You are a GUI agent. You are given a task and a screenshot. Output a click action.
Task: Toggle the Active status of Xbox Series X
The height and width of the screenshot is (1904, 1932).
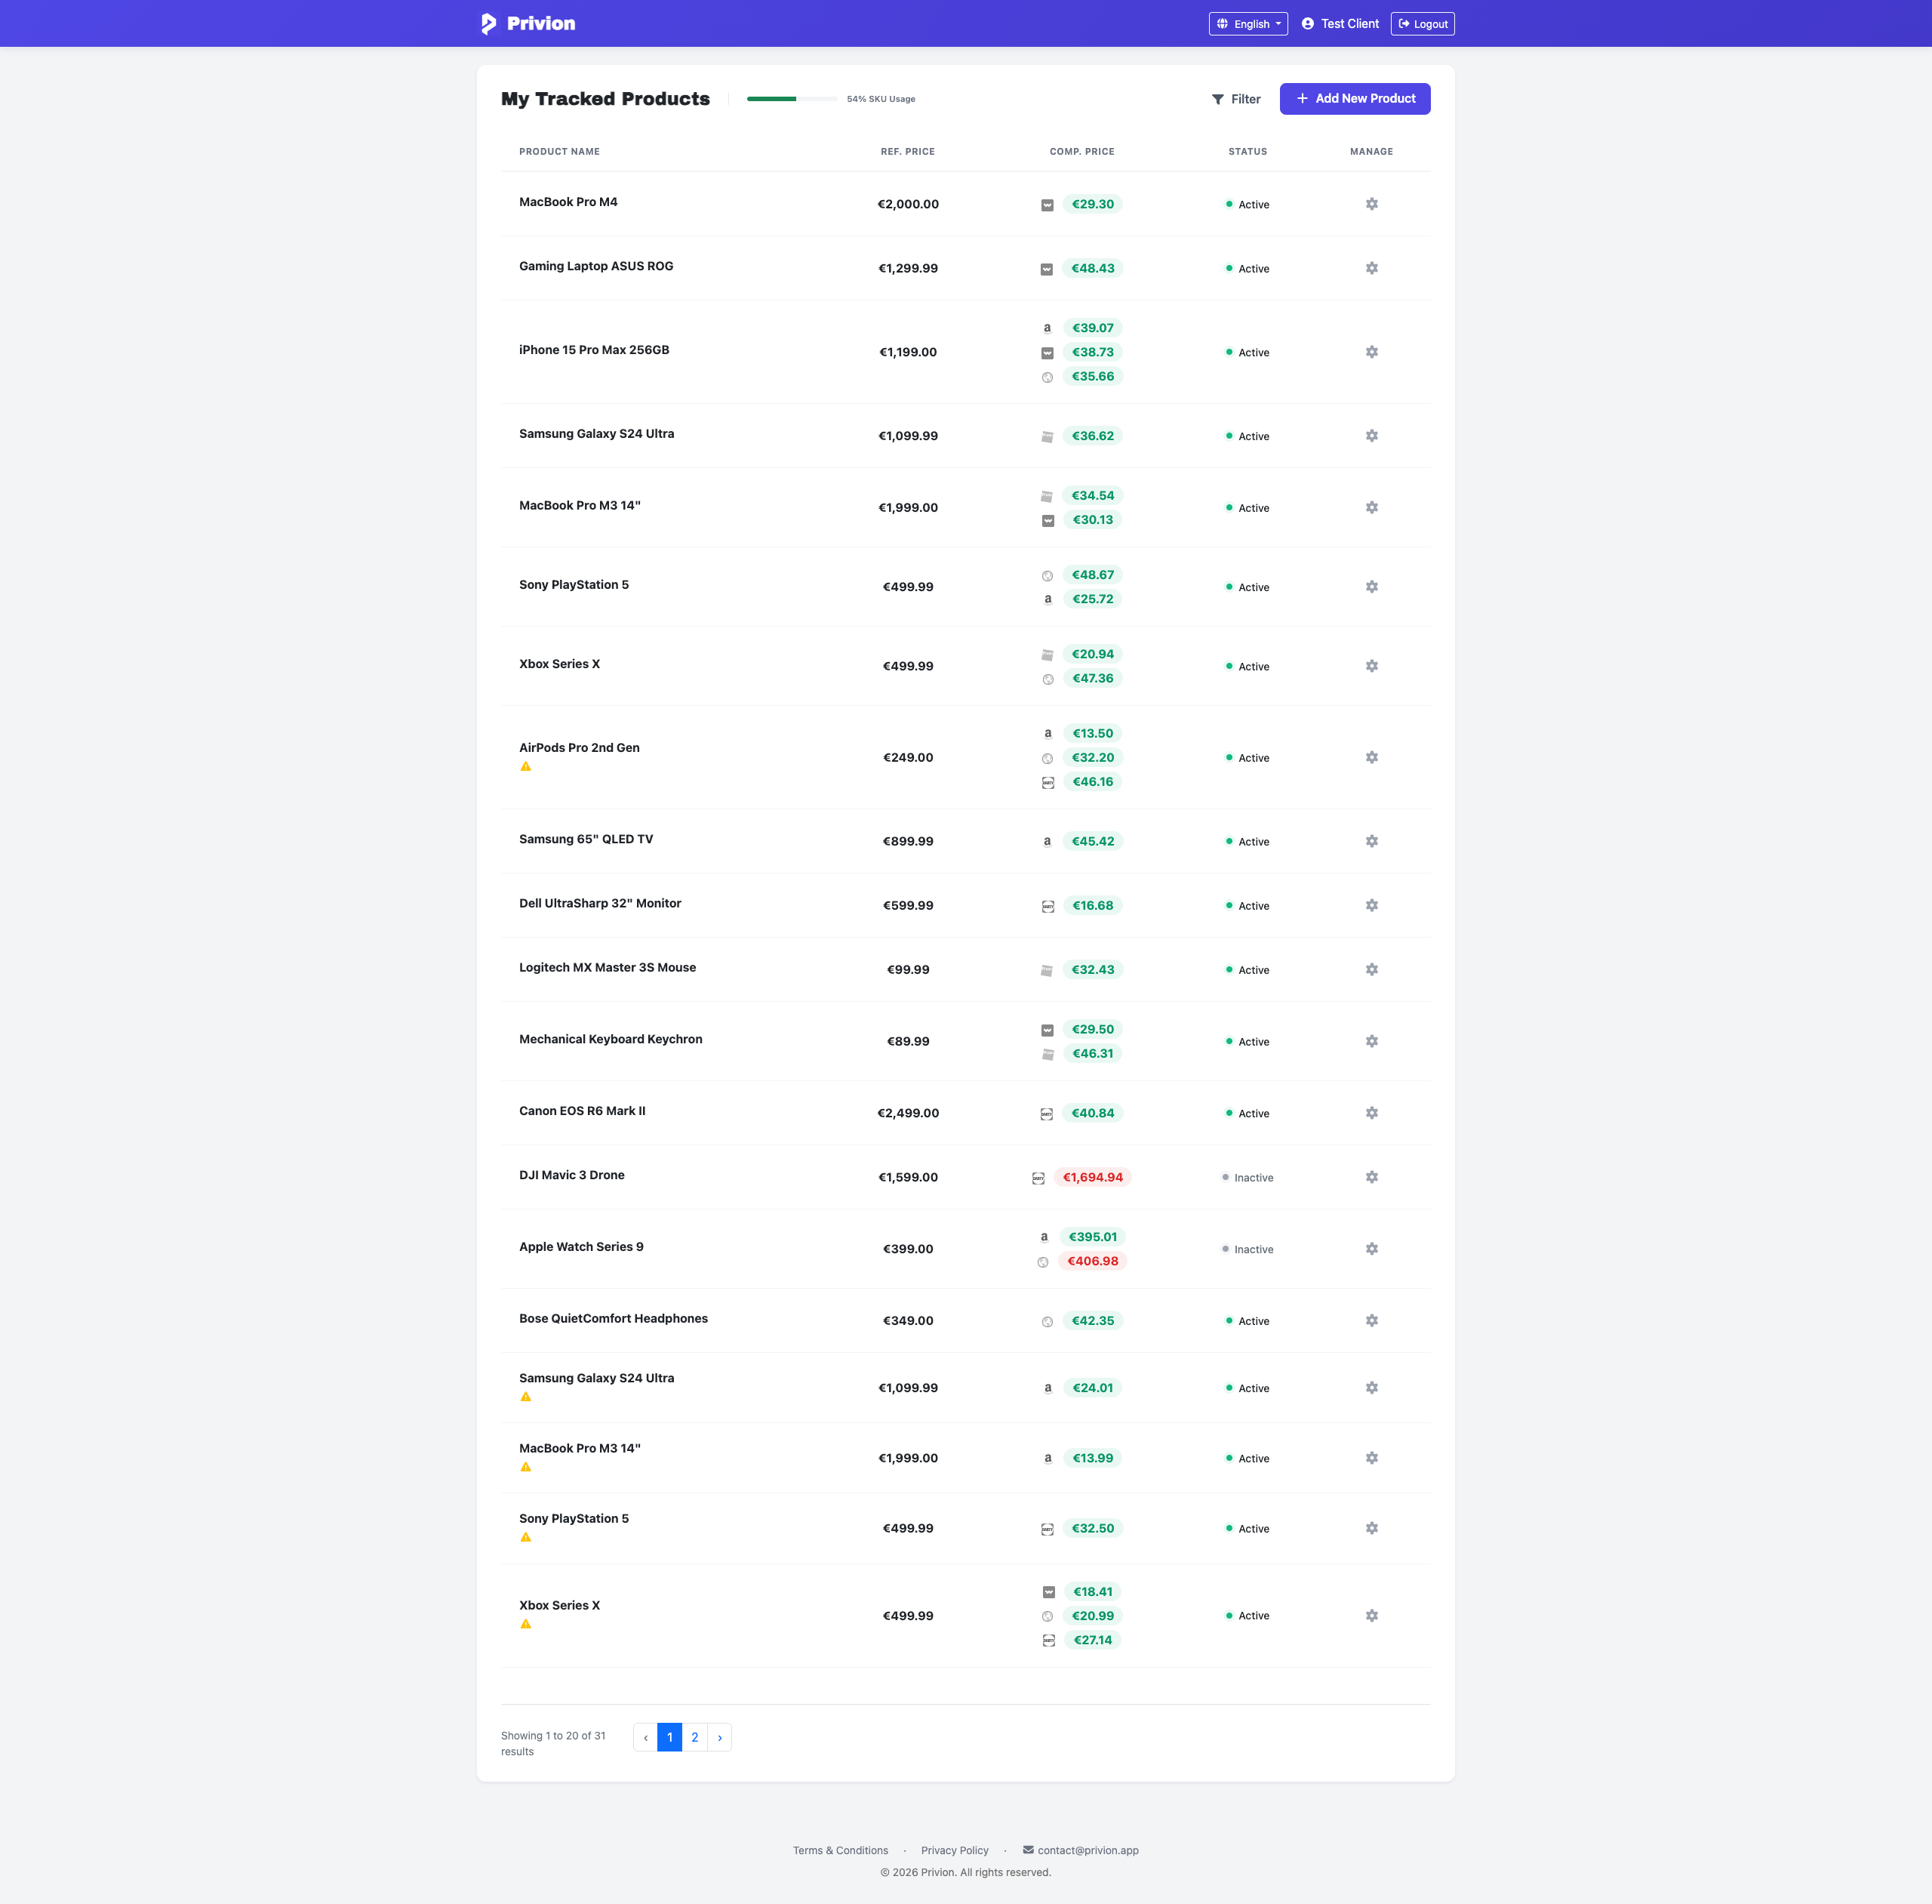[1247, 666]
